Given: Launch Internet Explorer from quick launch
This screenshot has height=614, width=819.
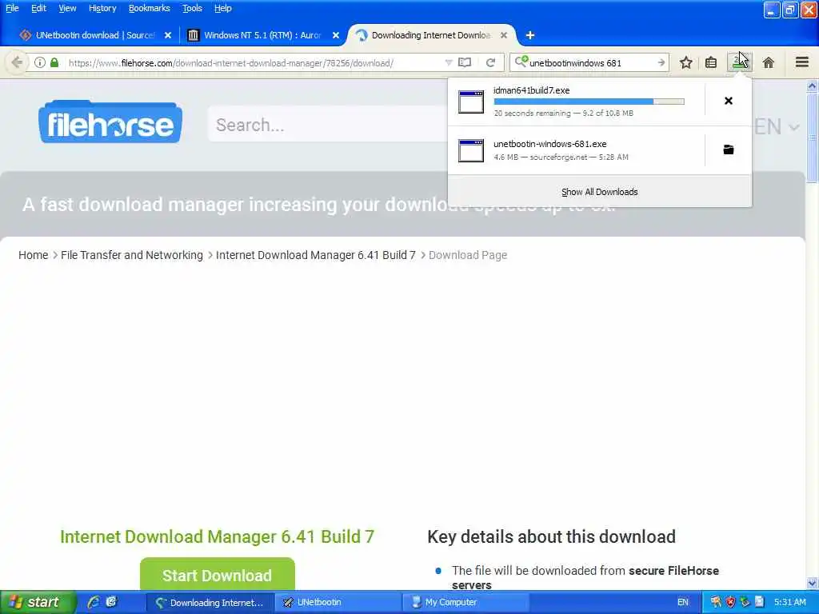Looking at the screenshot, I should pyautogui.click(x=94, y=602).
